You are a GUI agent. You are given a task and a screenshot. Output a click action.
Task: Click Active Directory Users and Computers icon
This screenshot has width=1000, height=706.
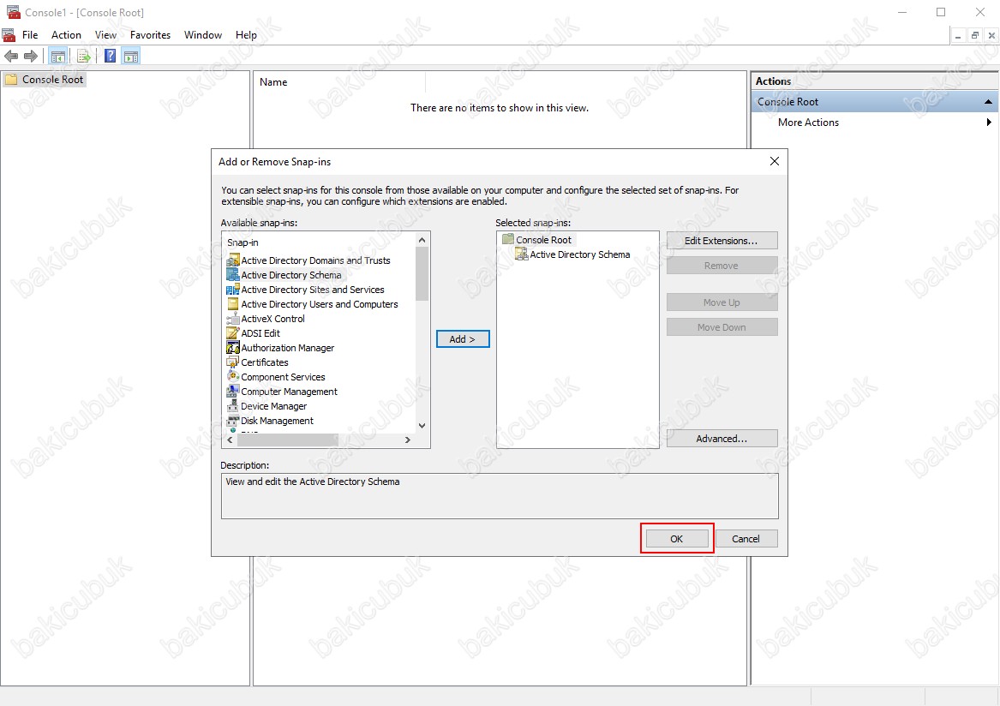233,304
